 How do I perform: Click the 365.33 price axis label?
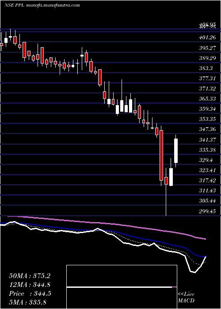click(x=207, y=99)
